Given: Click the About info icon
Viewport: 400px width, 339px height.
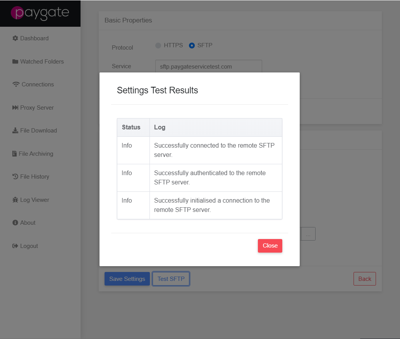Looking at the screenshot, I should coord(15,223).
